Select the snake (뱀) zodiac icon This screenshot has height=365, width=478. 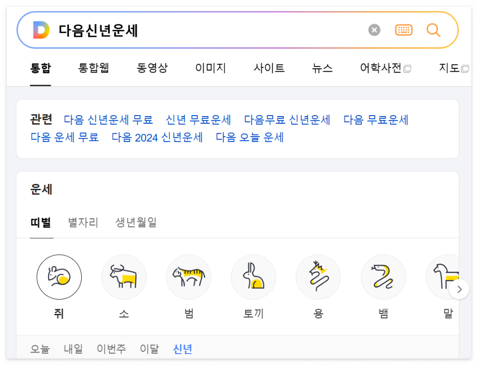click(383, 277)
